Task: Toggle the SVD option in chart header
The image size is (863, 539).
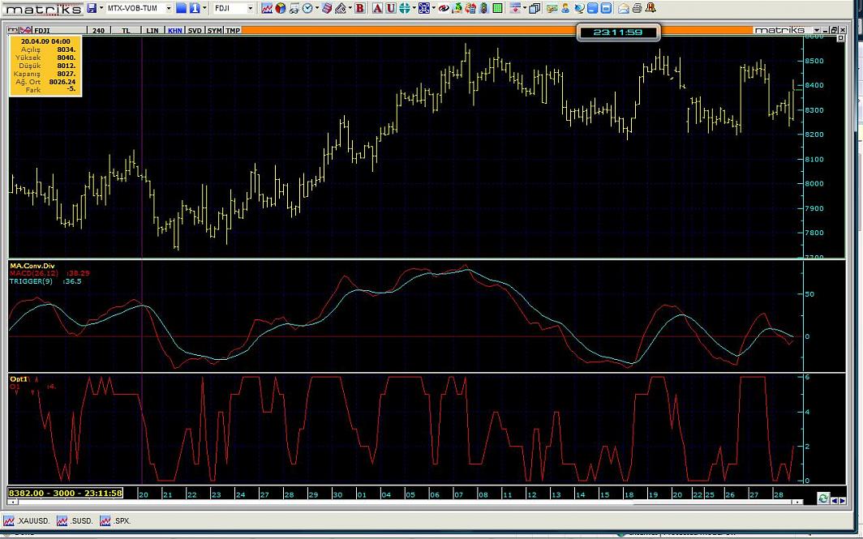Action: point(195,30)
